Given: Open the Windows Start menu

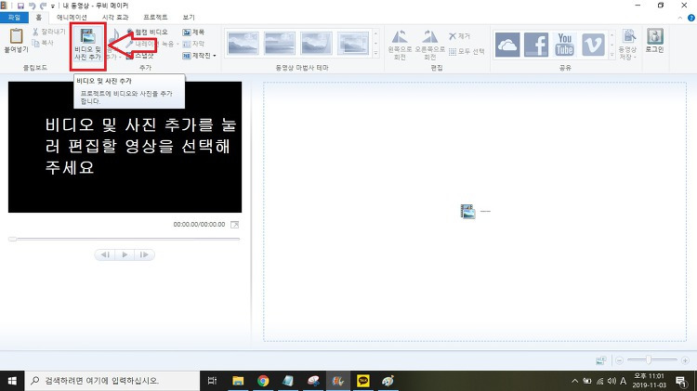Looking at the screenshot, I should coord(12,381).
